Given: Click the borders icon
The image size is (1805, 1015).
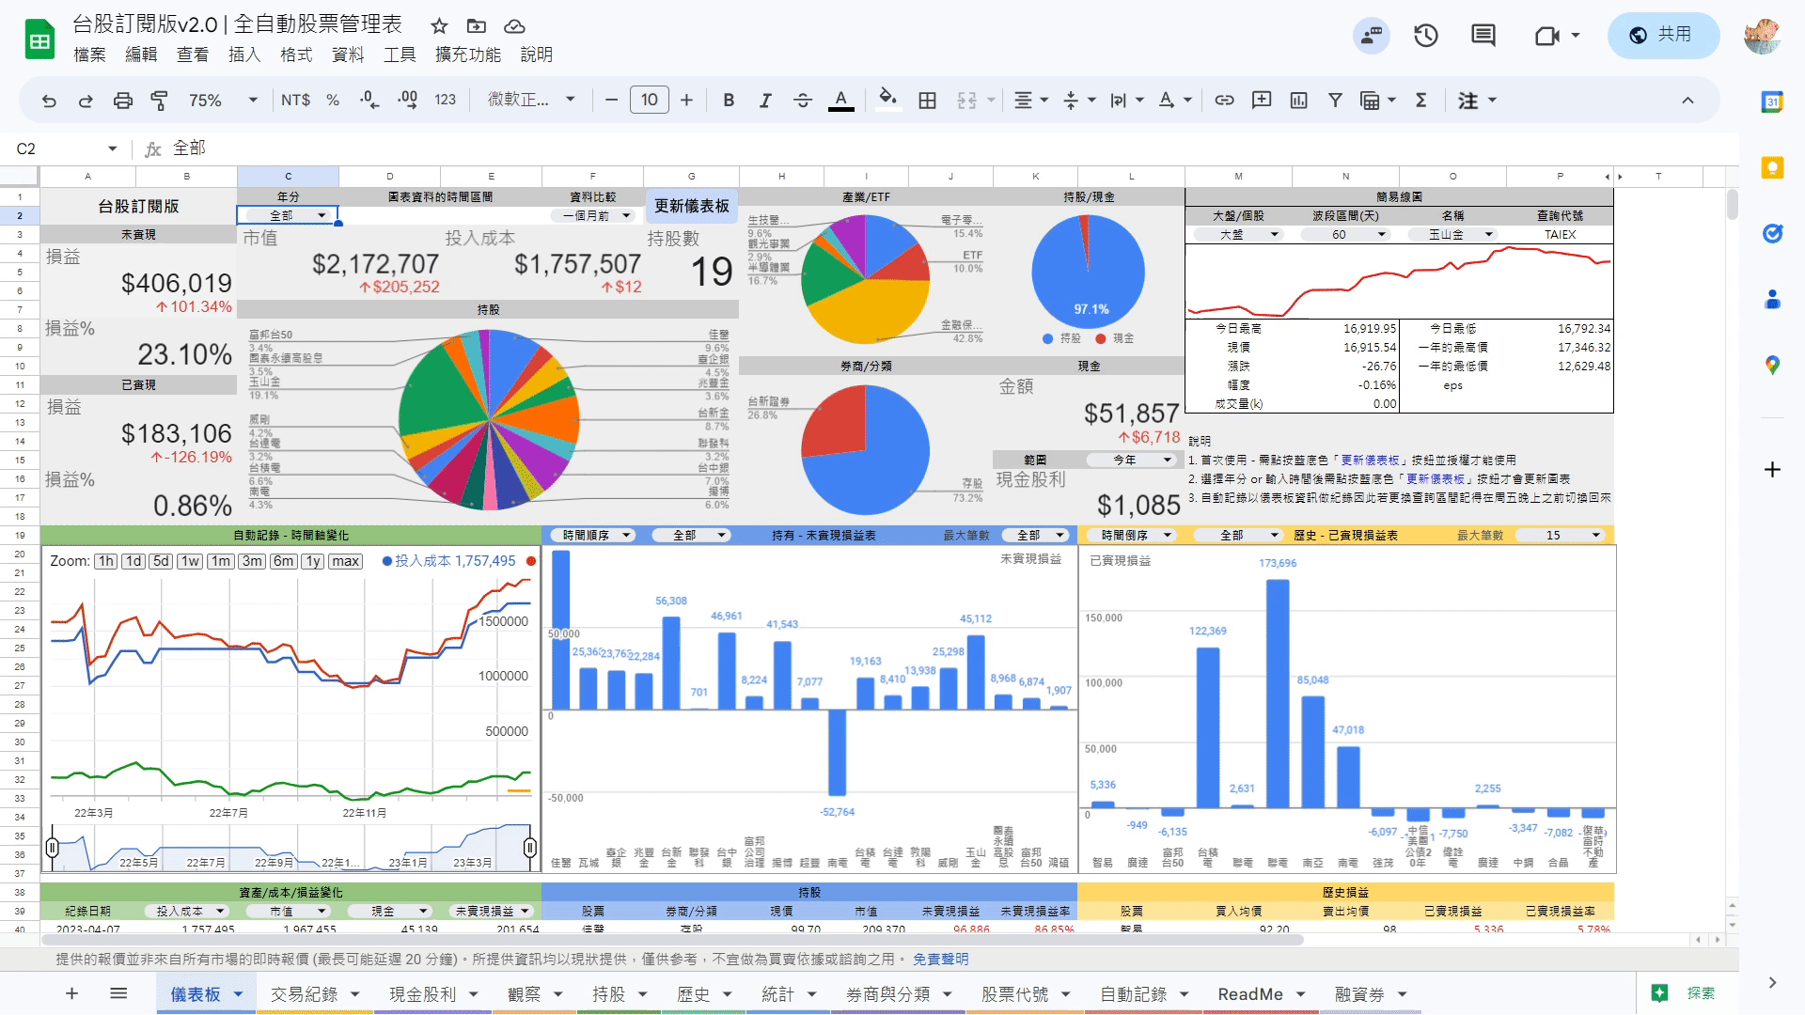Looking at the screenshot, I should 927,101.
